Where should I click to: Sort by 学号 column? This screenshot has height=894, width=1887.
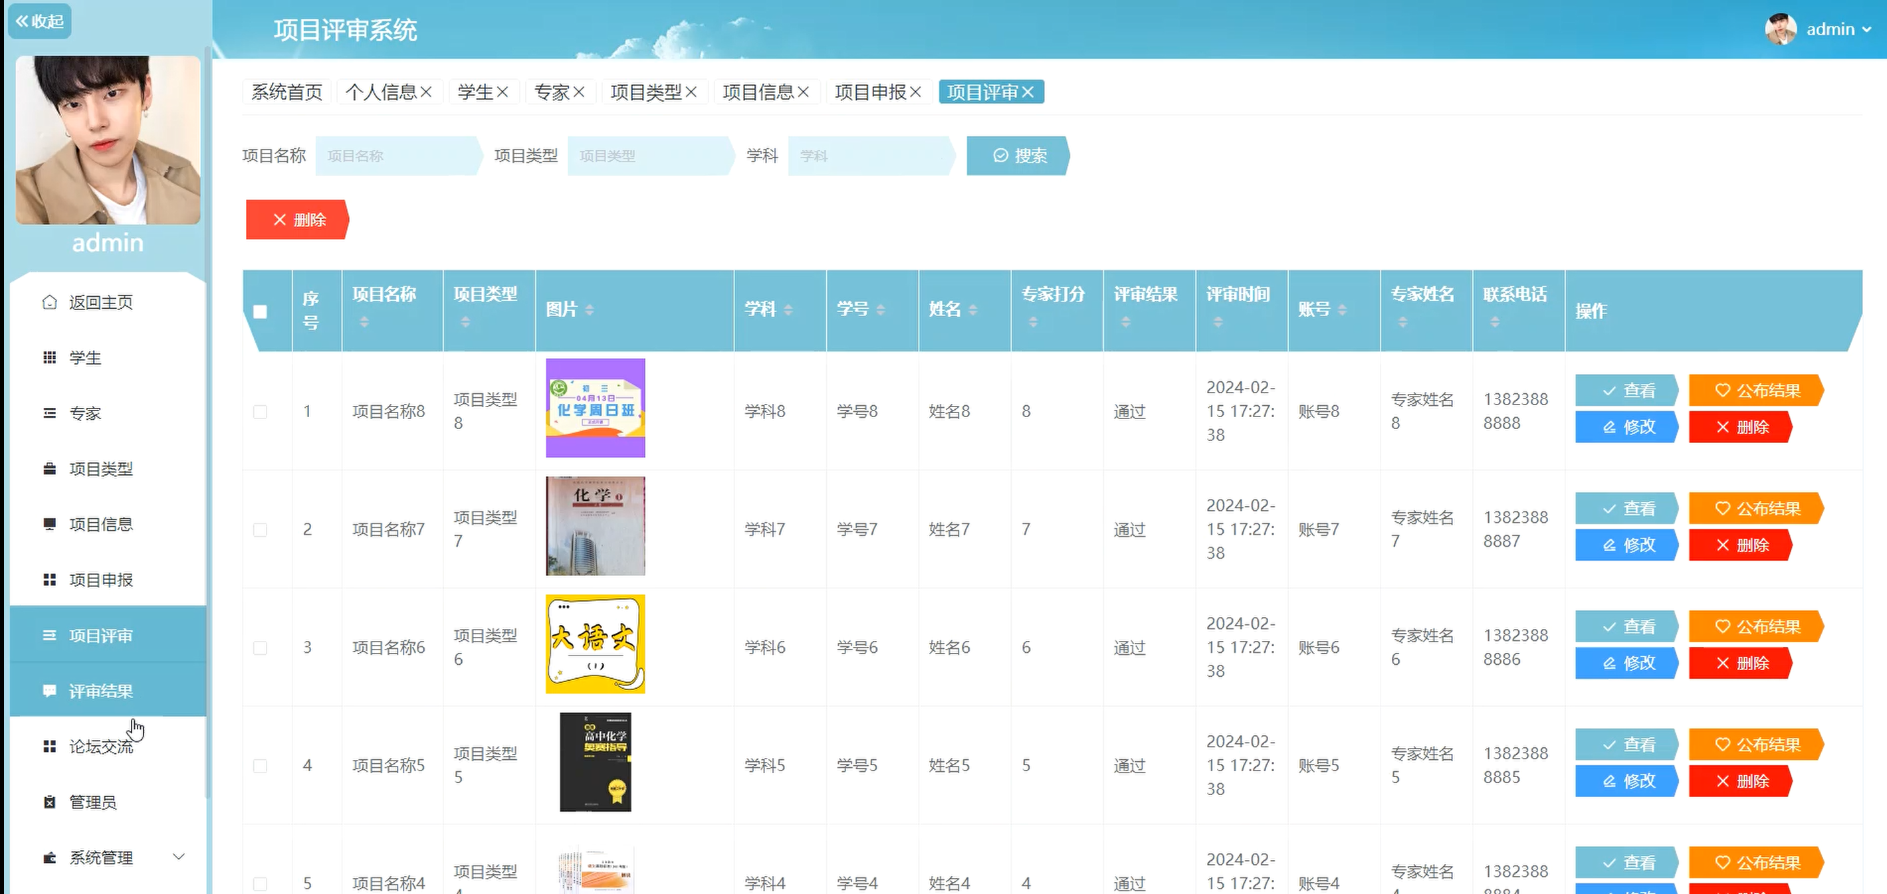881,310
